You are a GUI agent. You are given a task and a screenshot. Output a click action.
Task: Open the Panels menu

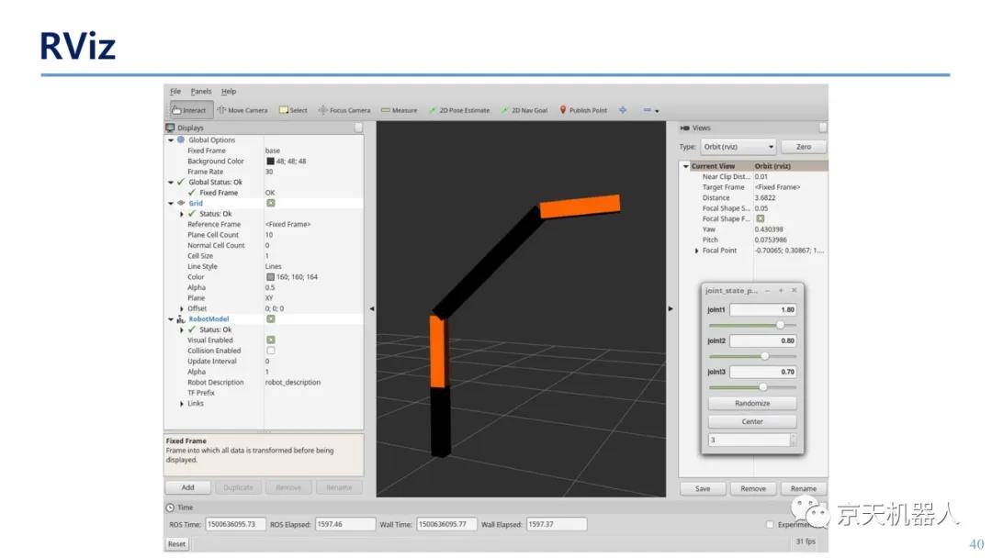pos(201,91)
